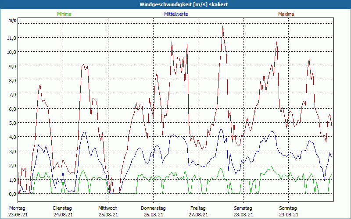351x219 pixels.
Task: Click the chart title Windgeschwindigkeit [m/s] skaliert
Action: point(183,4)
